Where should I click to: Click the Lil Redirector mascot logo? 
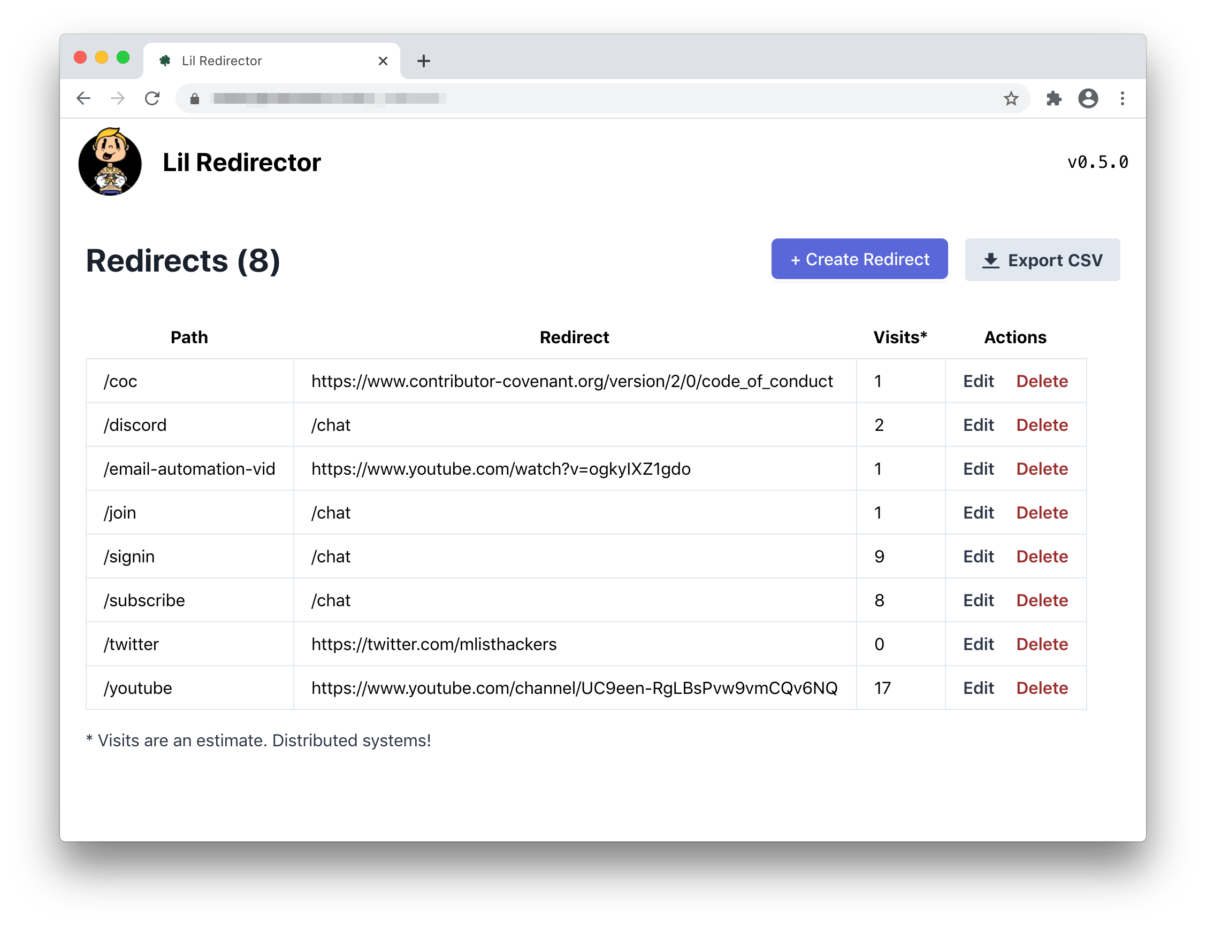[x=110, y=161]
